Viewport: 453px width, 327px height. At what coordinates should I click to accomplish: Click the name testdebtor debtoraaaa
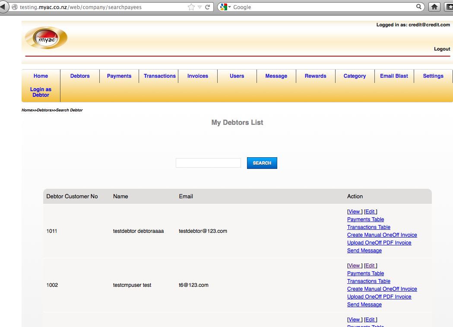pos(138,231)
